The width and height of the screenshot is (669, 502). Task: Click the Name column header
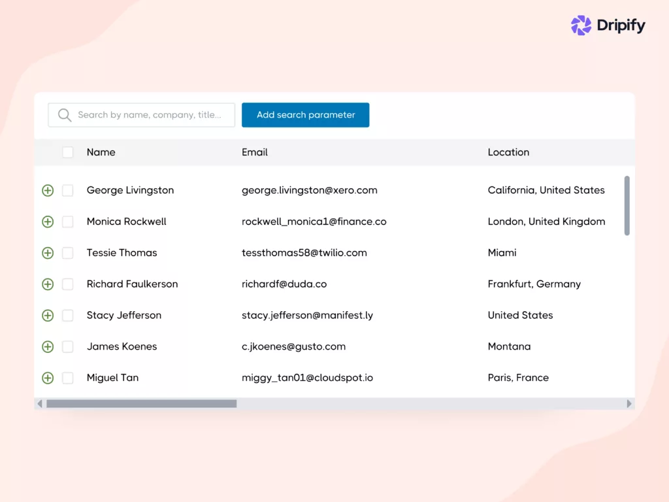click(x=101, y=152)
